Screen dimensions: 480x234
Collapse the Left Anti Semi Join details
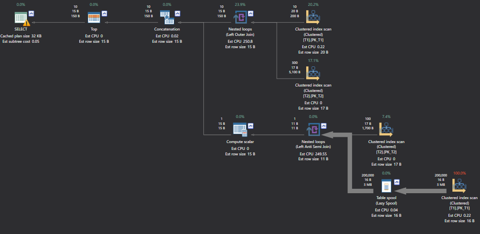324,125
